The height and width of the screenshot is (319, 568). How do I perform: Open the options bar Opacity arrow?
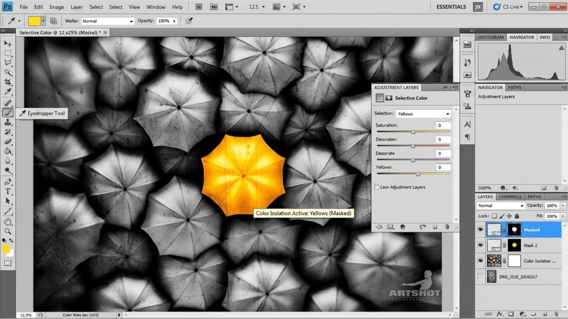click(174, 21)
